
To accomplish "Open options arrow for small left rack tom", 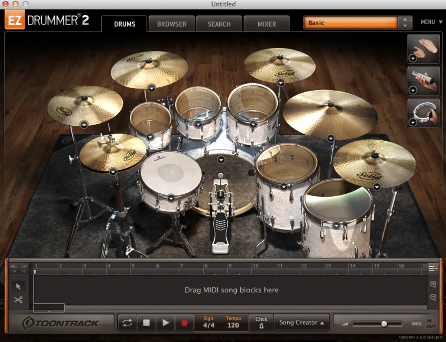I will click(150, 137).
